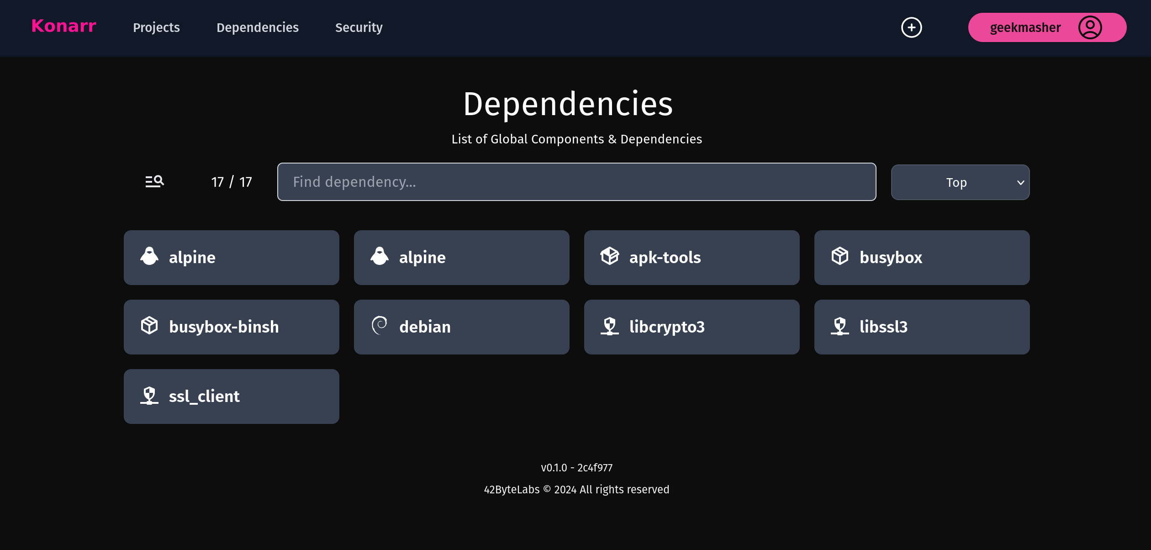The image size is (1151, 550).
Task: Click the library icon on the libcrypto3 card
Action: tap(609, 327)
